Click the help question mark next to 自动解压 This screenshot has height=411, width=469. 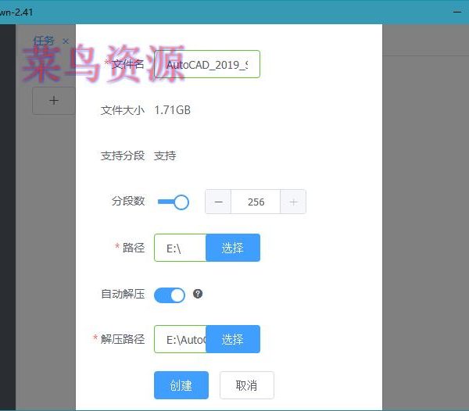coord(198,294)
